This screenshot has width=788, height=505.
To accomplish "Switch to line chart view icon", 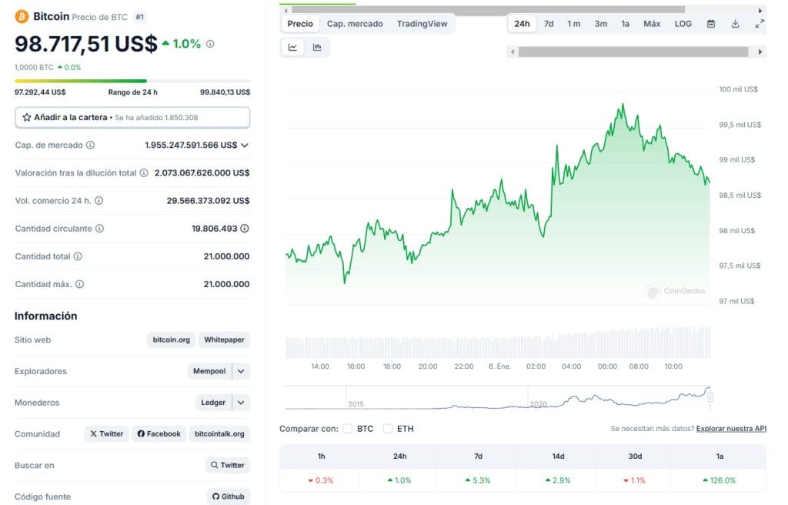I will tap(292, 47).
